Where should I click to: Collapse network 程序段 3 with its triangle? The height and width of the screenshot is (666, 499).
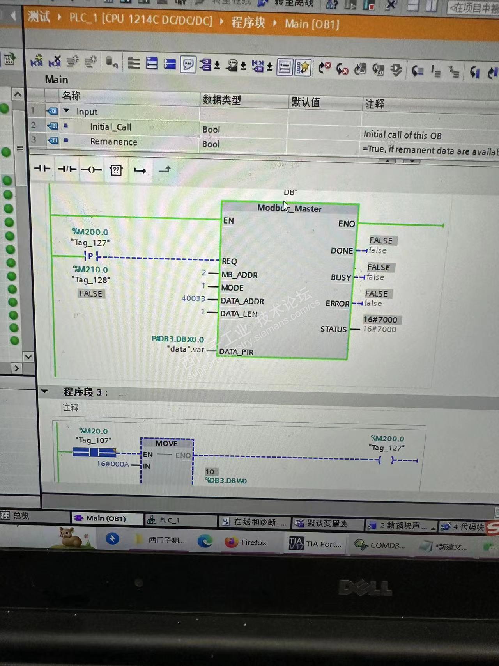point(44,391)
